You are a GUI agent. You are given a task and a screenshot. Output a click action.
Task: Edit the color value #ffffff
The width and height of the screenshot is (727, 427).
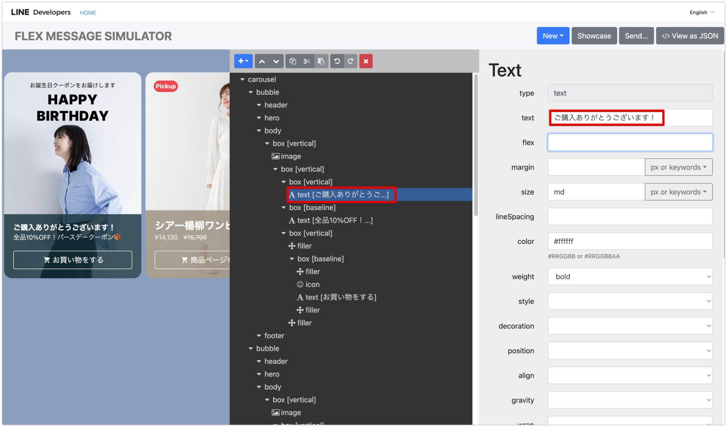coord(630,241)
